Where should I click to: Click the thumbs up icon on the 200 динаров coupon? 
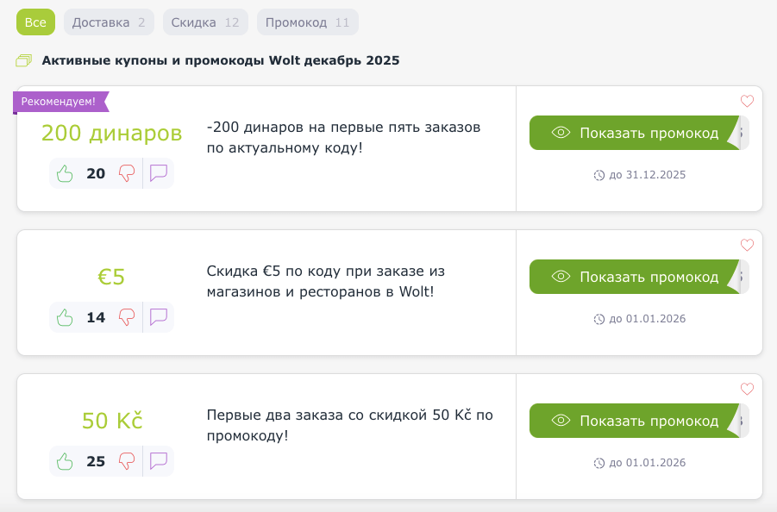tap(65, 173)
